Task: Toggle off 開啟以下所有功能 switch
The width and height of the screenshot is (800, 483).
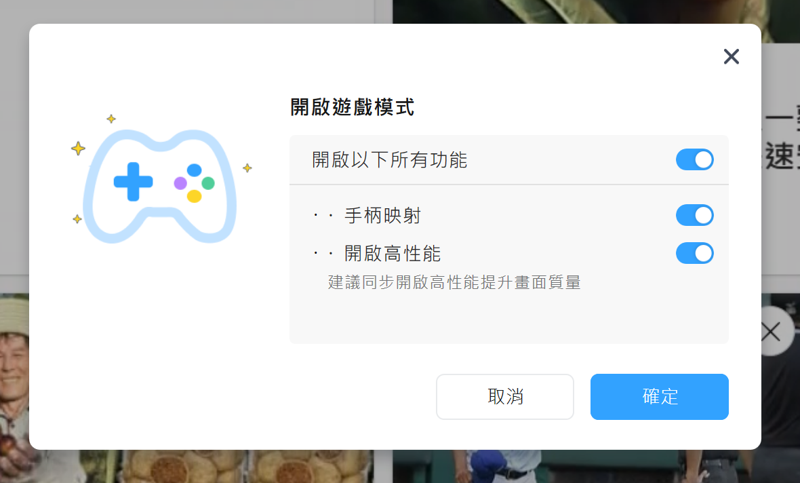Action: [x=694, y=160]
